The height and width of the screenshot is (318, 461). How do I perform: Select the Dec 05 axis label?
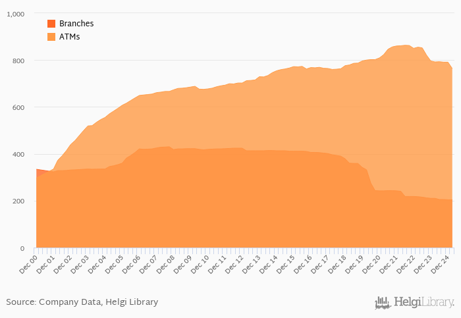tap(114, 264)
